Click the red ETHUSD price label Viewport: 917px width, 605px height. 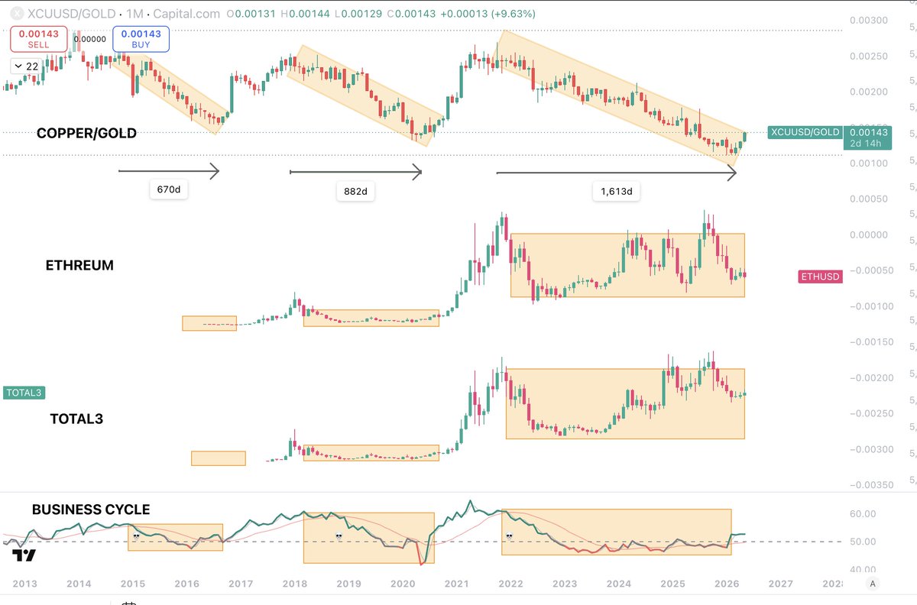[821, 277]
